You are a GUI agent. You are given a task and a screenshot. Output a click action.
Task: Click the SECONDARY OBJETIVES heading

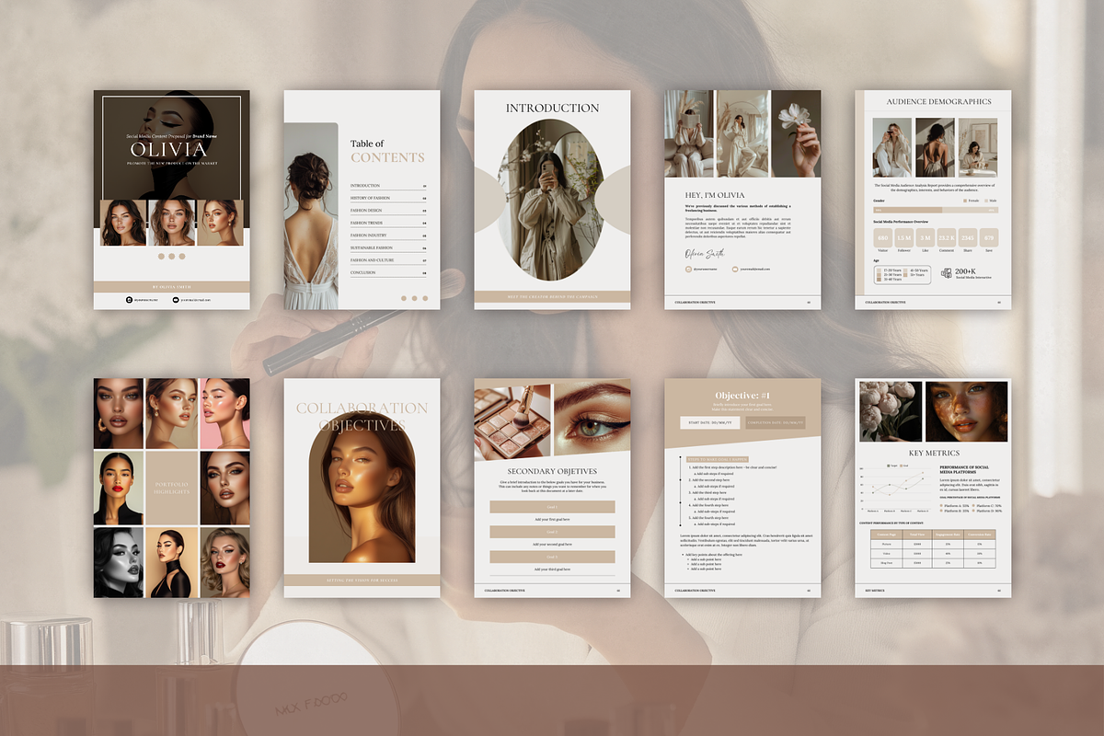[x=552, y=472]
